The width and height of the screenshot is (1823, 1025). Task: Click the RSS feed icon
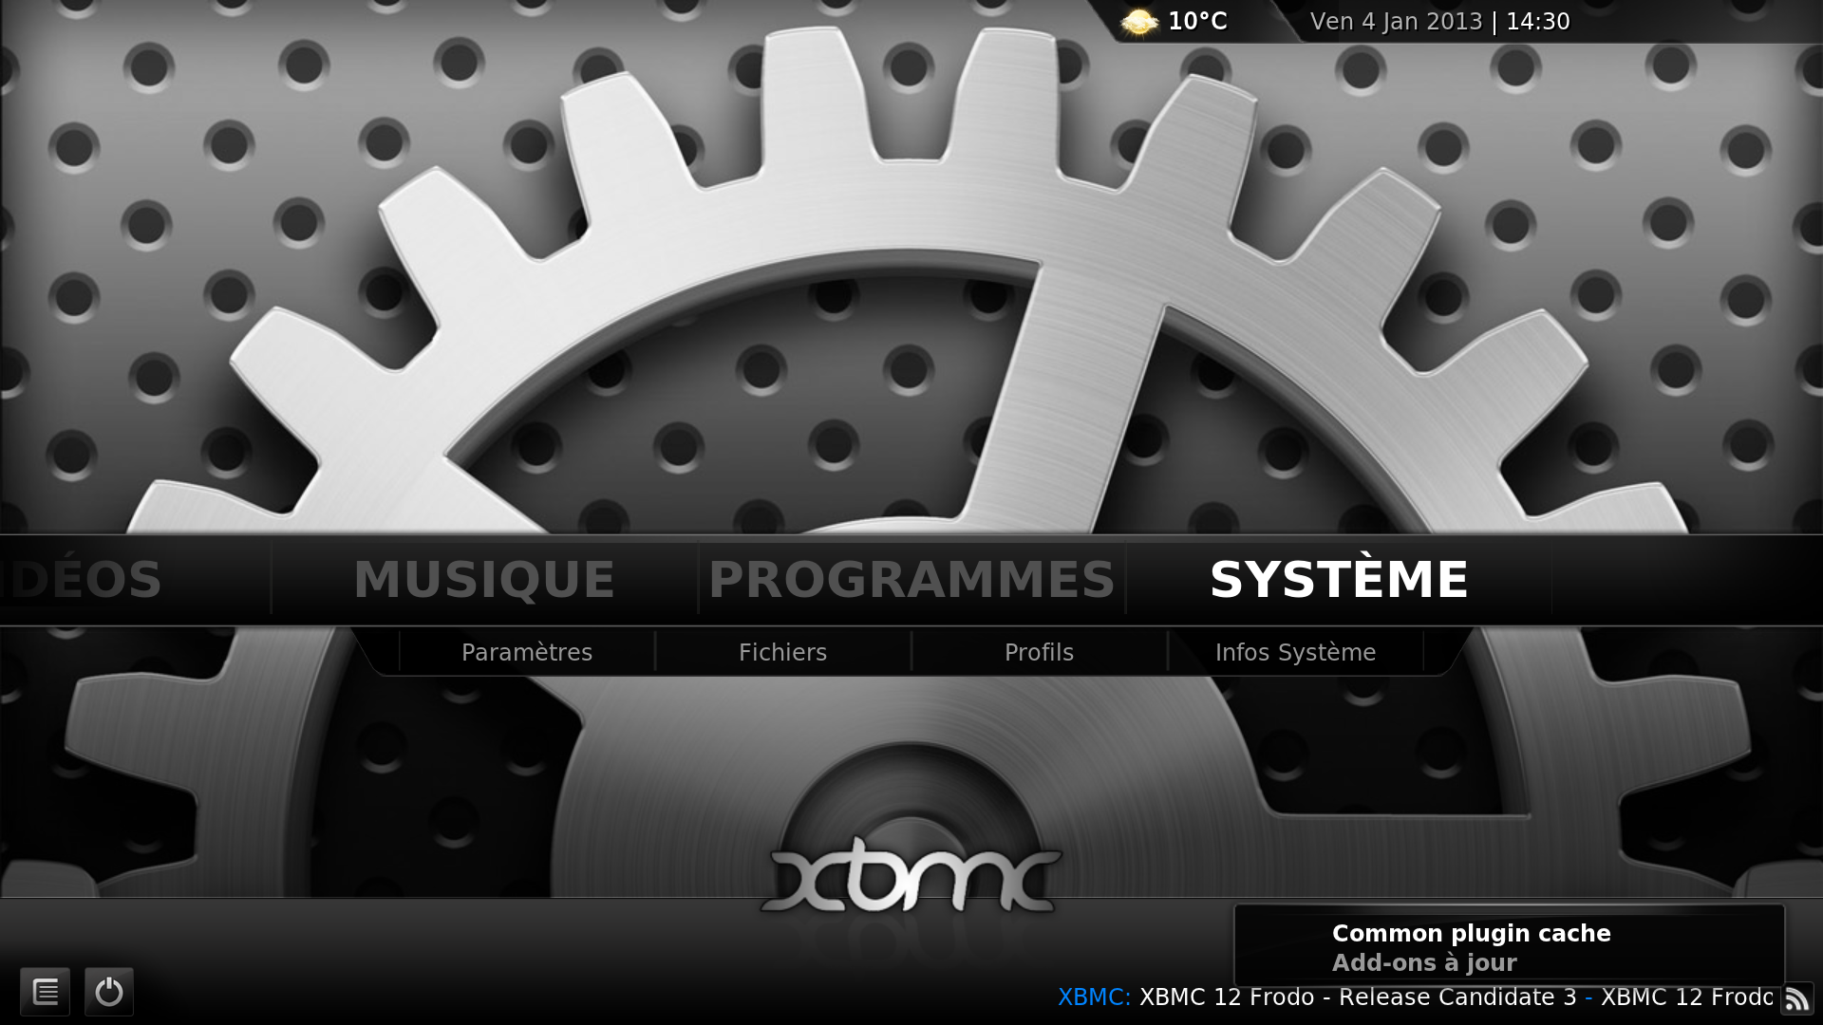1796,998
